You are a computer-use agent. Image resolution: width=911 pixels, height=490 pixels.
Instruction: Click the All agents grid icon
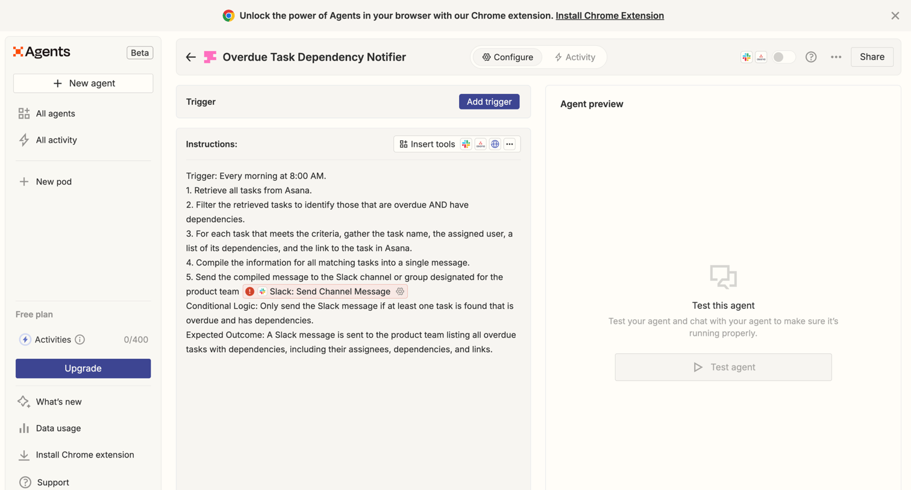point(24,113)
